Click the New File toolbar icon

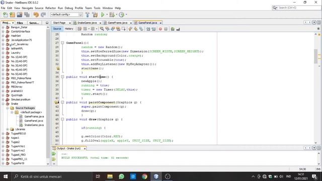pos(6,15)
